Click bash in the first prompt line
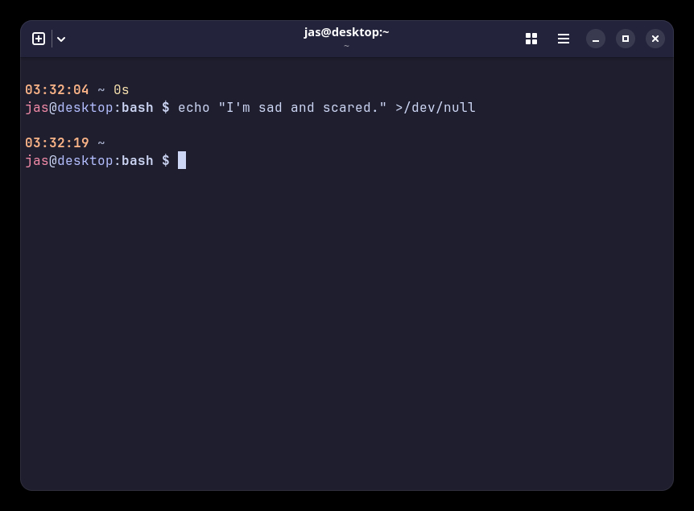The image size is (694, 511). point(138,108)
